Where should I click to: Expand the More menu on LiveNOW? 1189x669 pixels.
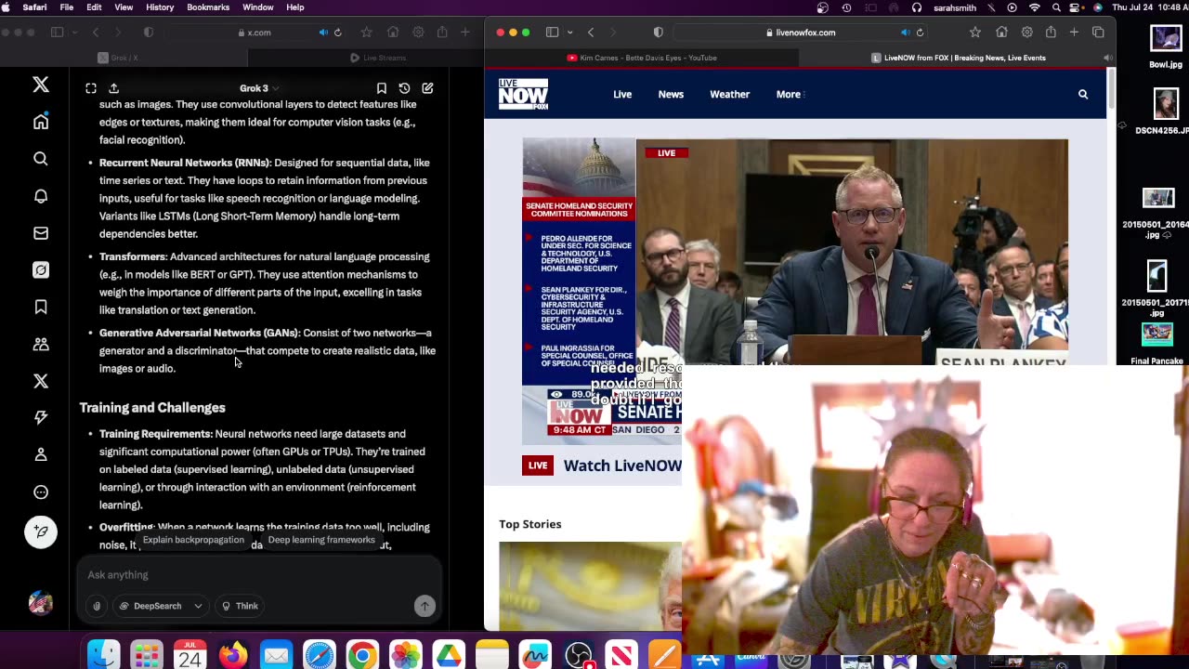coord(790,94)
